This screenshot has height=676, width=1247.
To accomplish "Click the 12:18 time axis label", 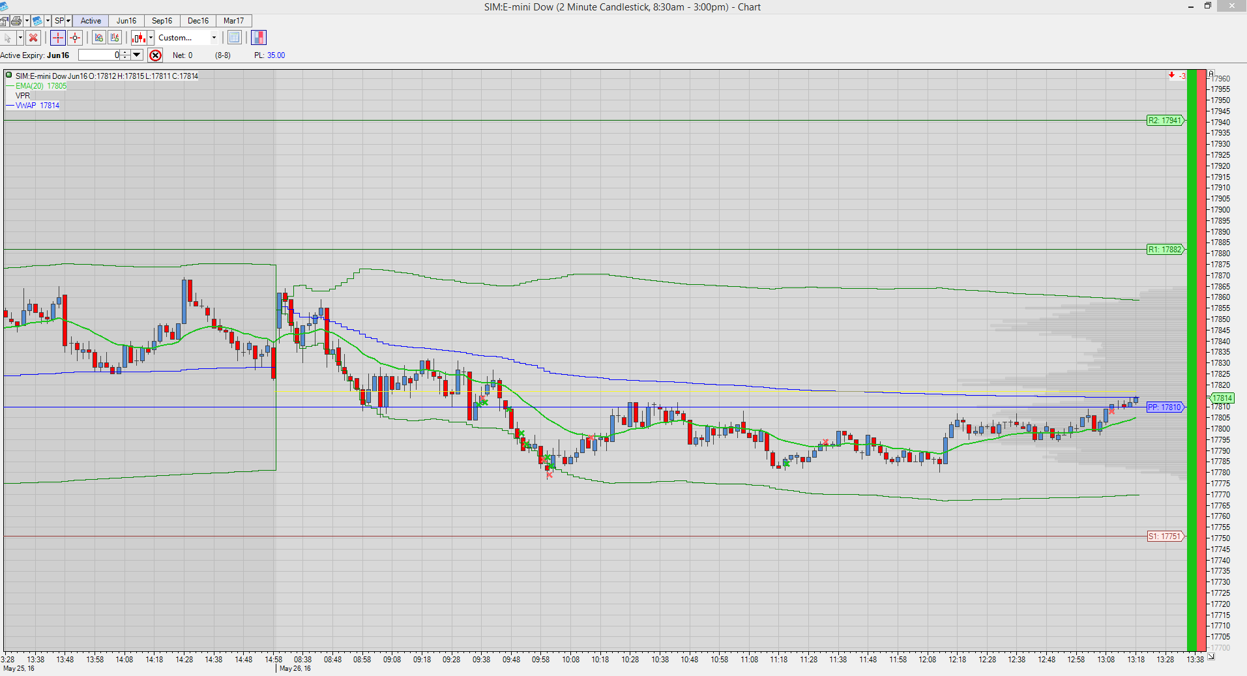I will pos(958,660).
